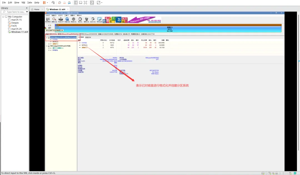300x175 pixels.
Task: Revert VM to previous snapshot icon
Action: (x=64, y=3)
